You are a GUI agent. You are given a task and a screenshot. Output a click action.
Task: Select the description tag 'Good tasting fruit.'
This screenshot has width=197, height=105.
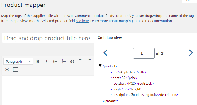[x=144, y=95]
